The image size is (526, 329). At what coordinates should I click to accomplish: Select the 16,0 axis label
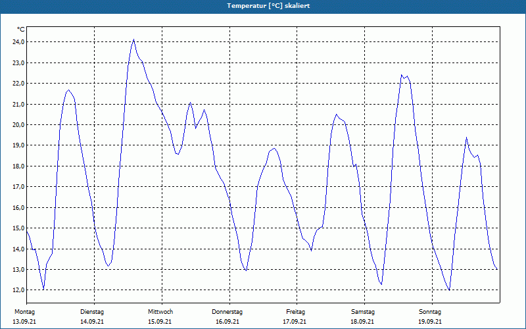click(x=18, y=207)
